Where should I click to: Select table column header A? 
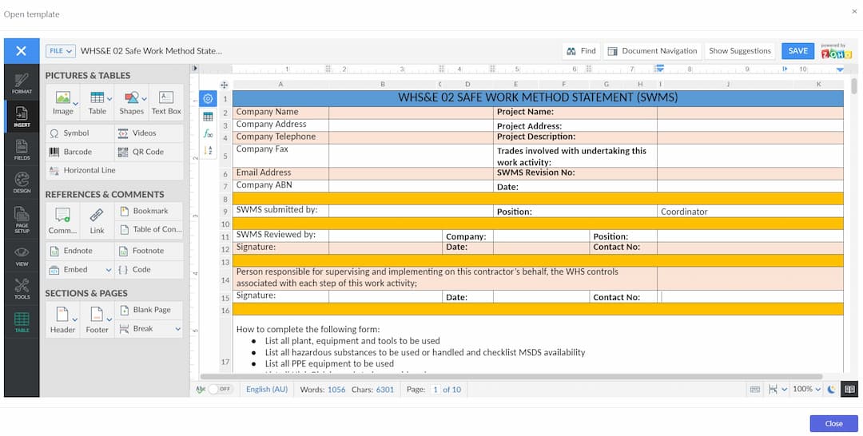(x=280, y=85)
